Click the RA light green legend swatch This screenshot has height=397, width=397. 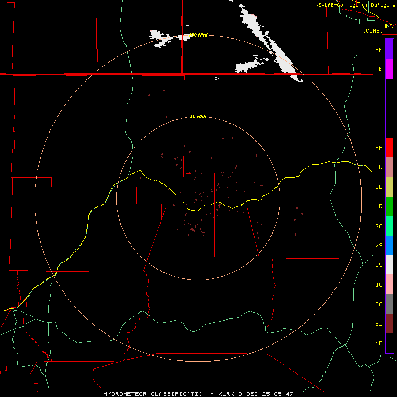[x=390, y=226]
